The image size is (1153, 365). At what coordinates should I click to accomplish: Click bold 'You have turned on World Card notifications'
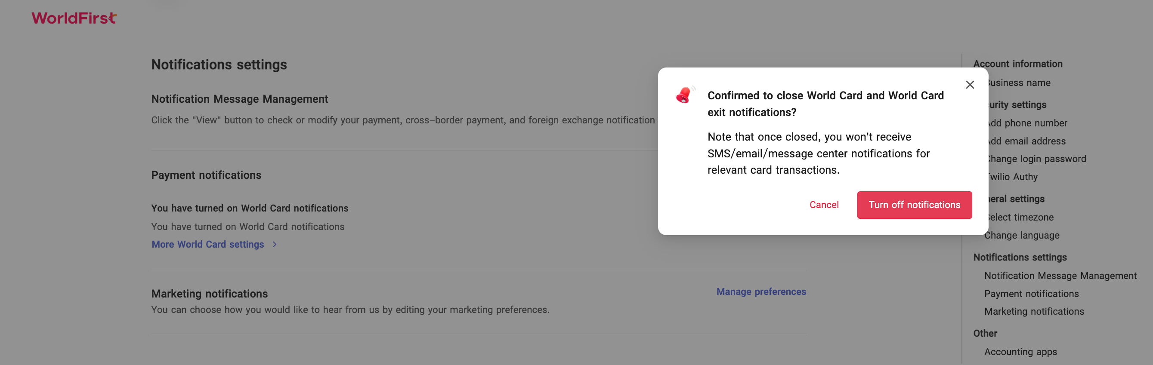click(249, 208)
